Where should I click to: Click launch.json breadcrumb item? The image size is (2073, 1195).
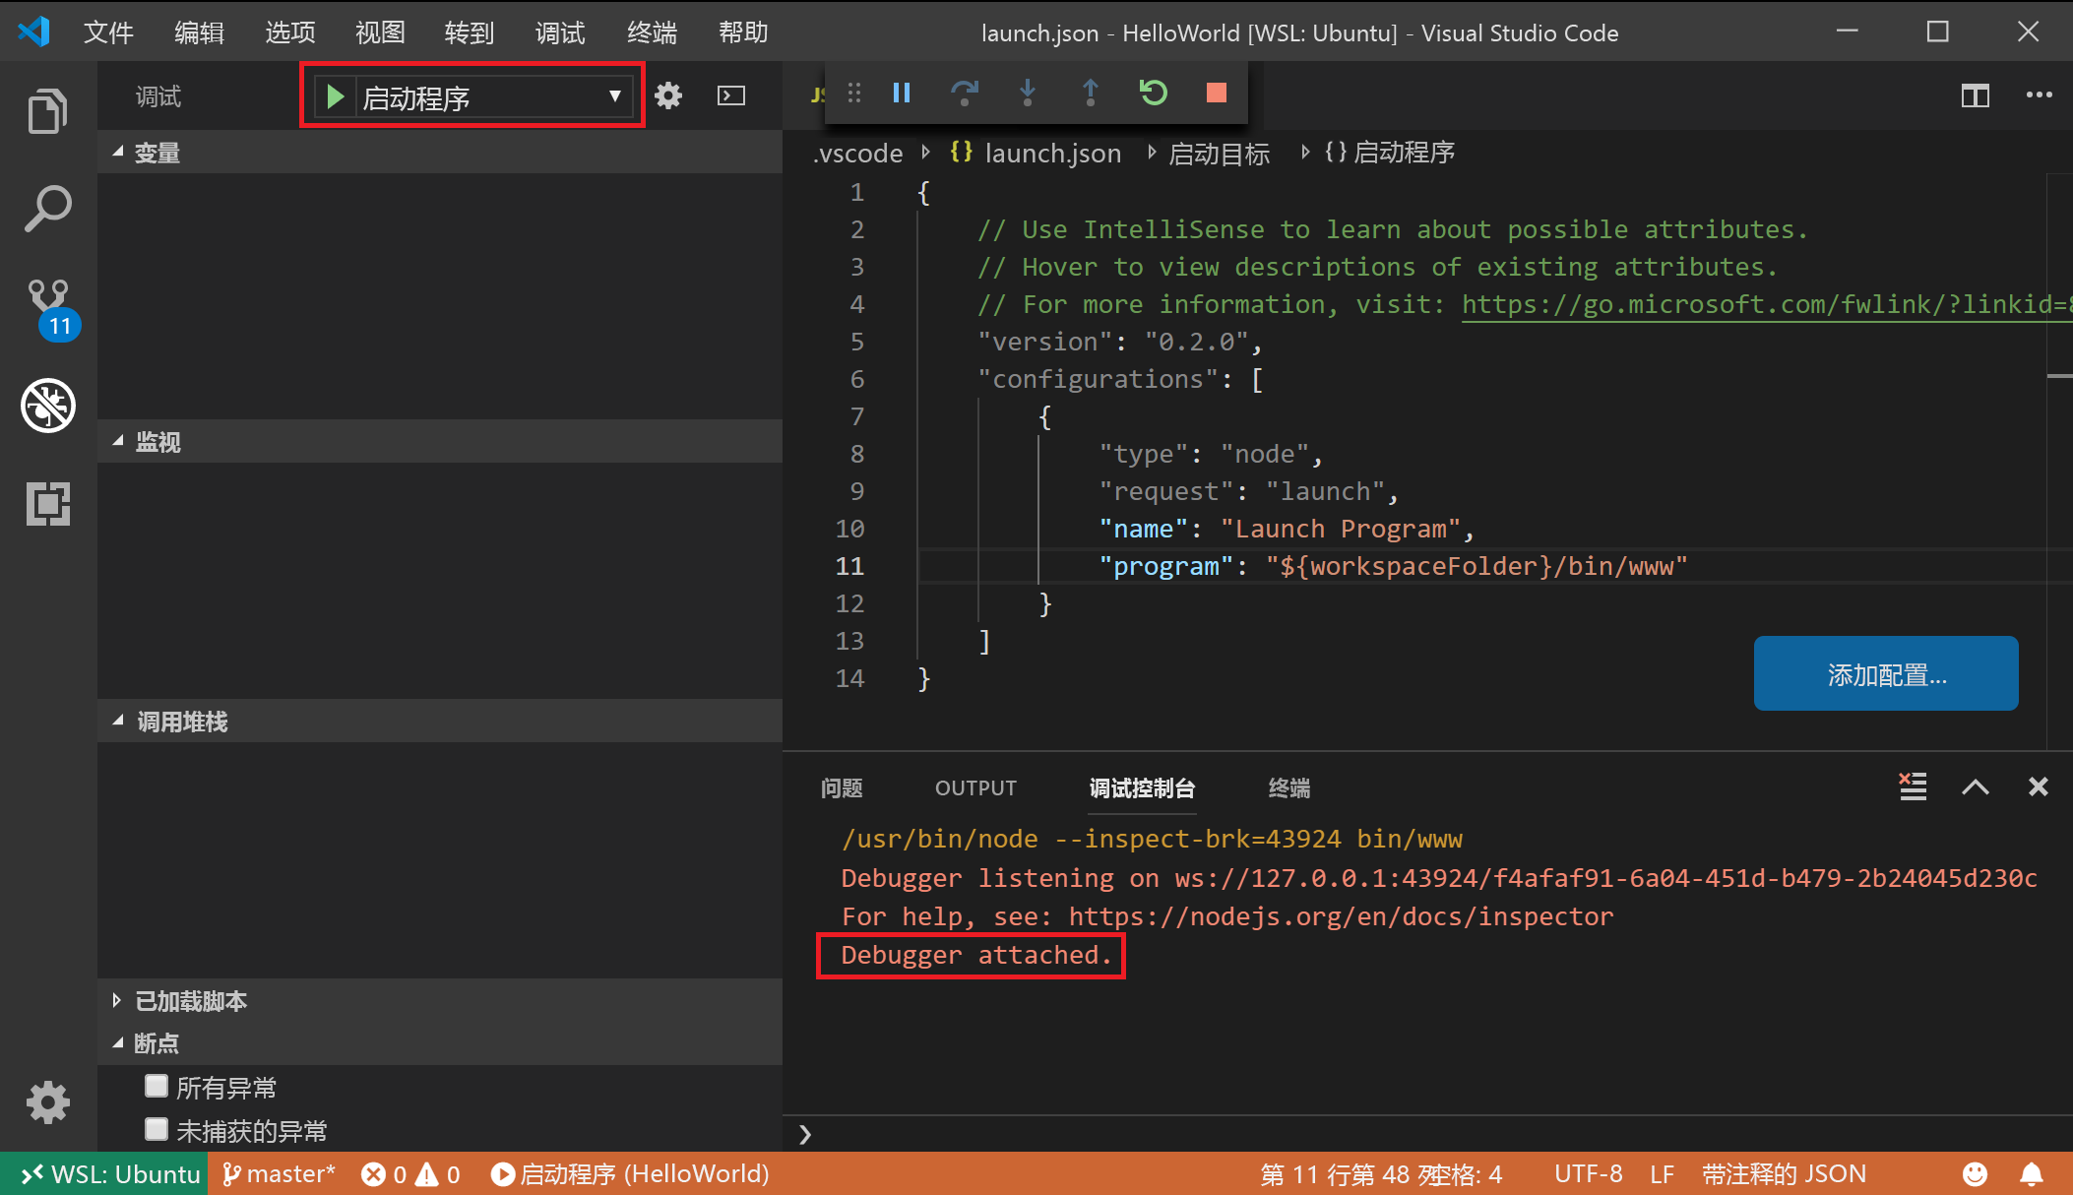tap(1036, 153)
